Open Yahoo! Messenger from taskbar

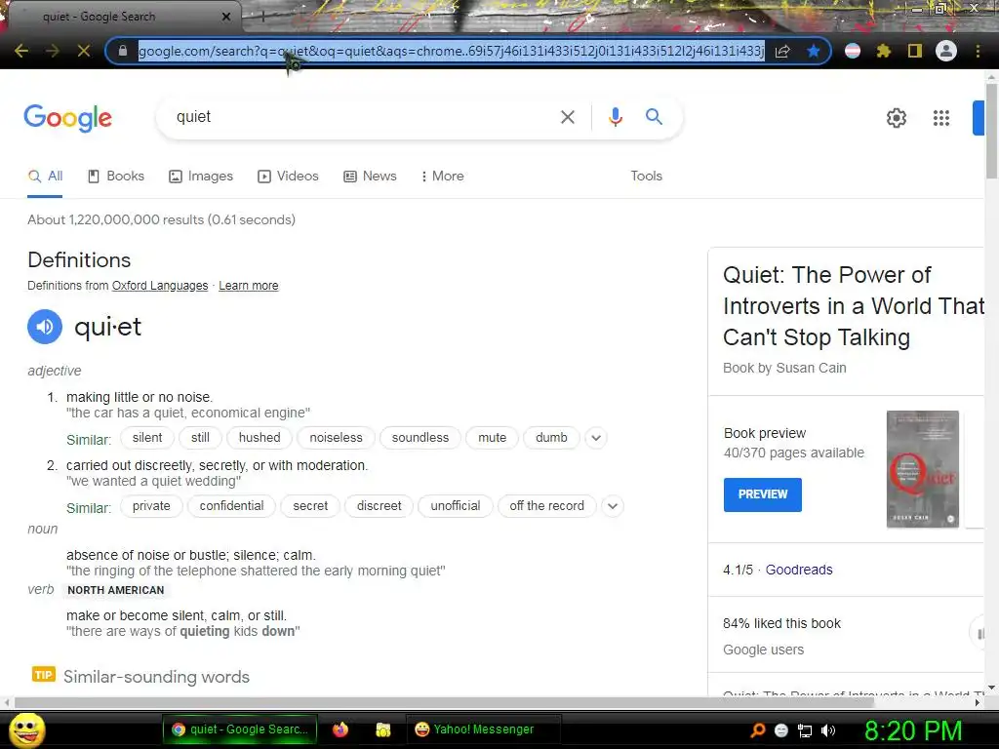click(483, 729)
